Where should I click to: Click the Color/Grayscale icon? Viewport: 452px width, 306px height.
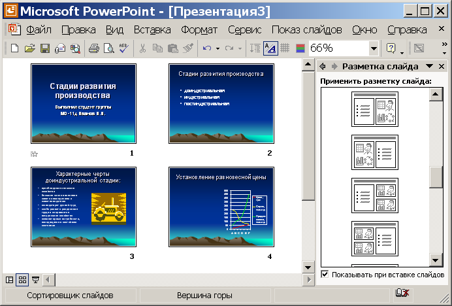coord(300,48)
